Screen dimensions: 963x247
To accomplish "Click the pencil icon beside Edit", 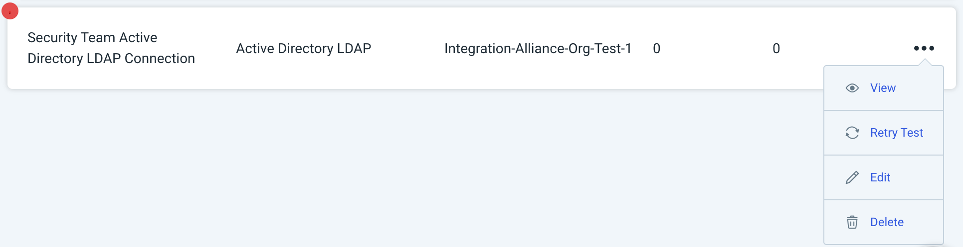I will click(852, 177).
